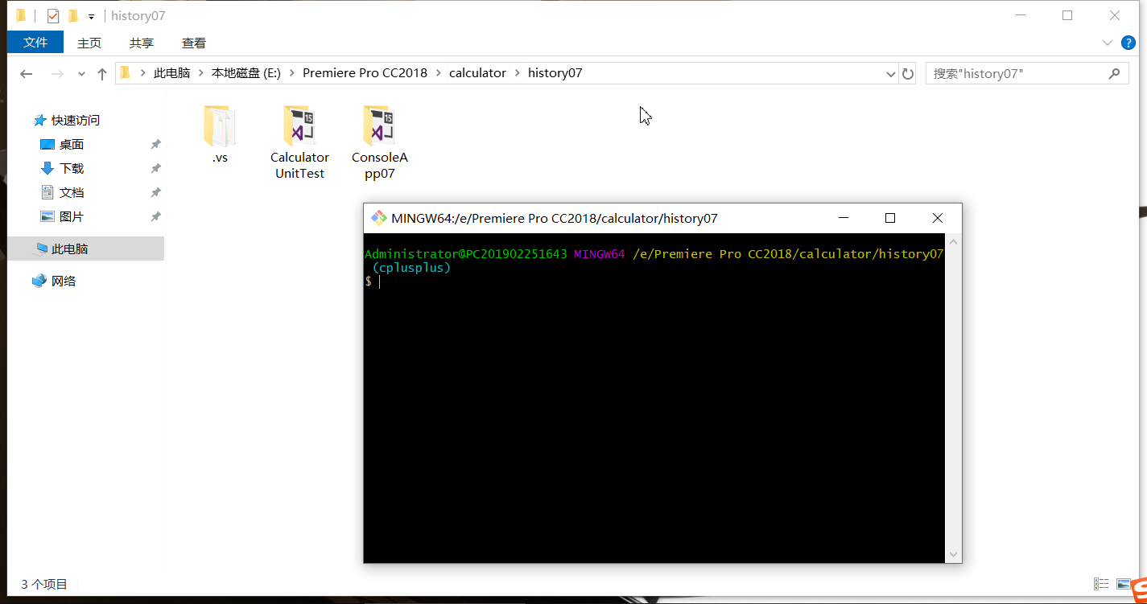This screenshot has width=1147, height=604.
Task: Click the Git Bash window logo icon
Action: [x=378, y=218]
